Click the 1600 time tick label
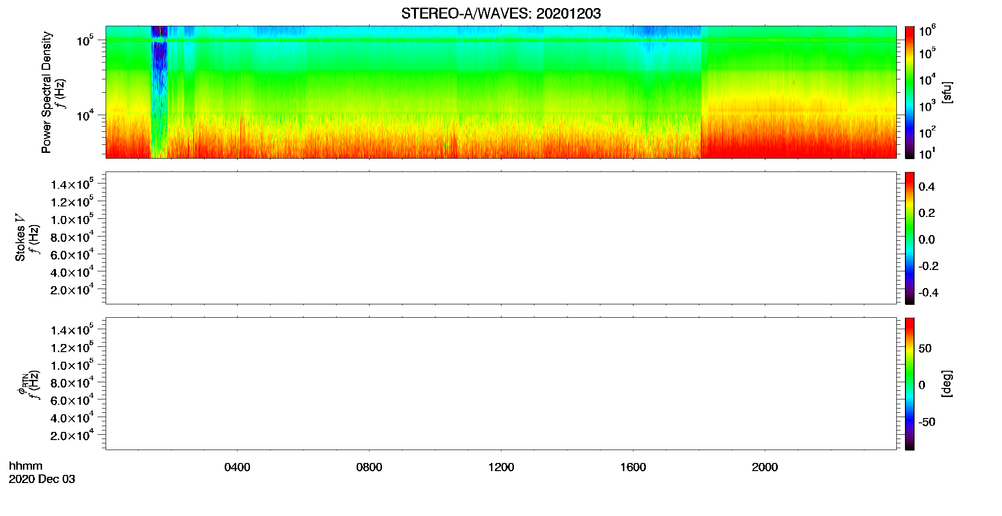 pyautogui.click(x=633, y=467)
